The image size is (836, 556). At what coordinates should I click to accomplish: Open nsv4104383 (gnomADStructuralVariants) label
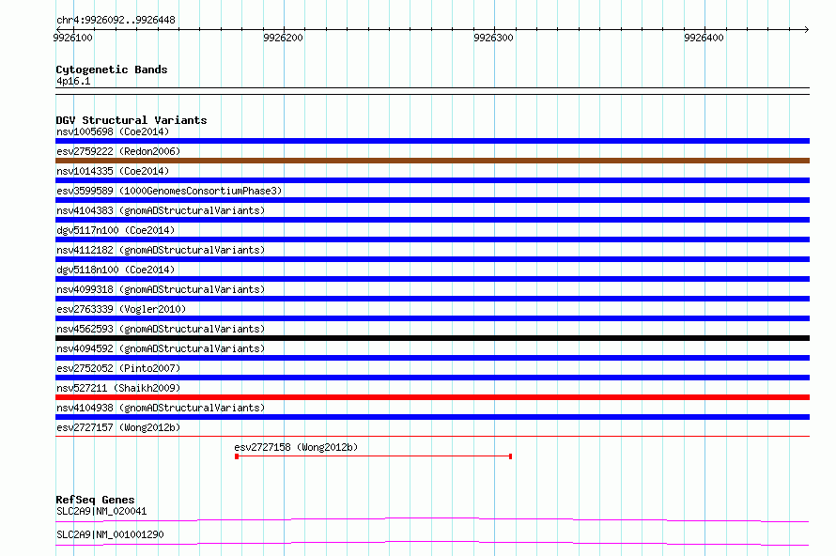[161, 210]
